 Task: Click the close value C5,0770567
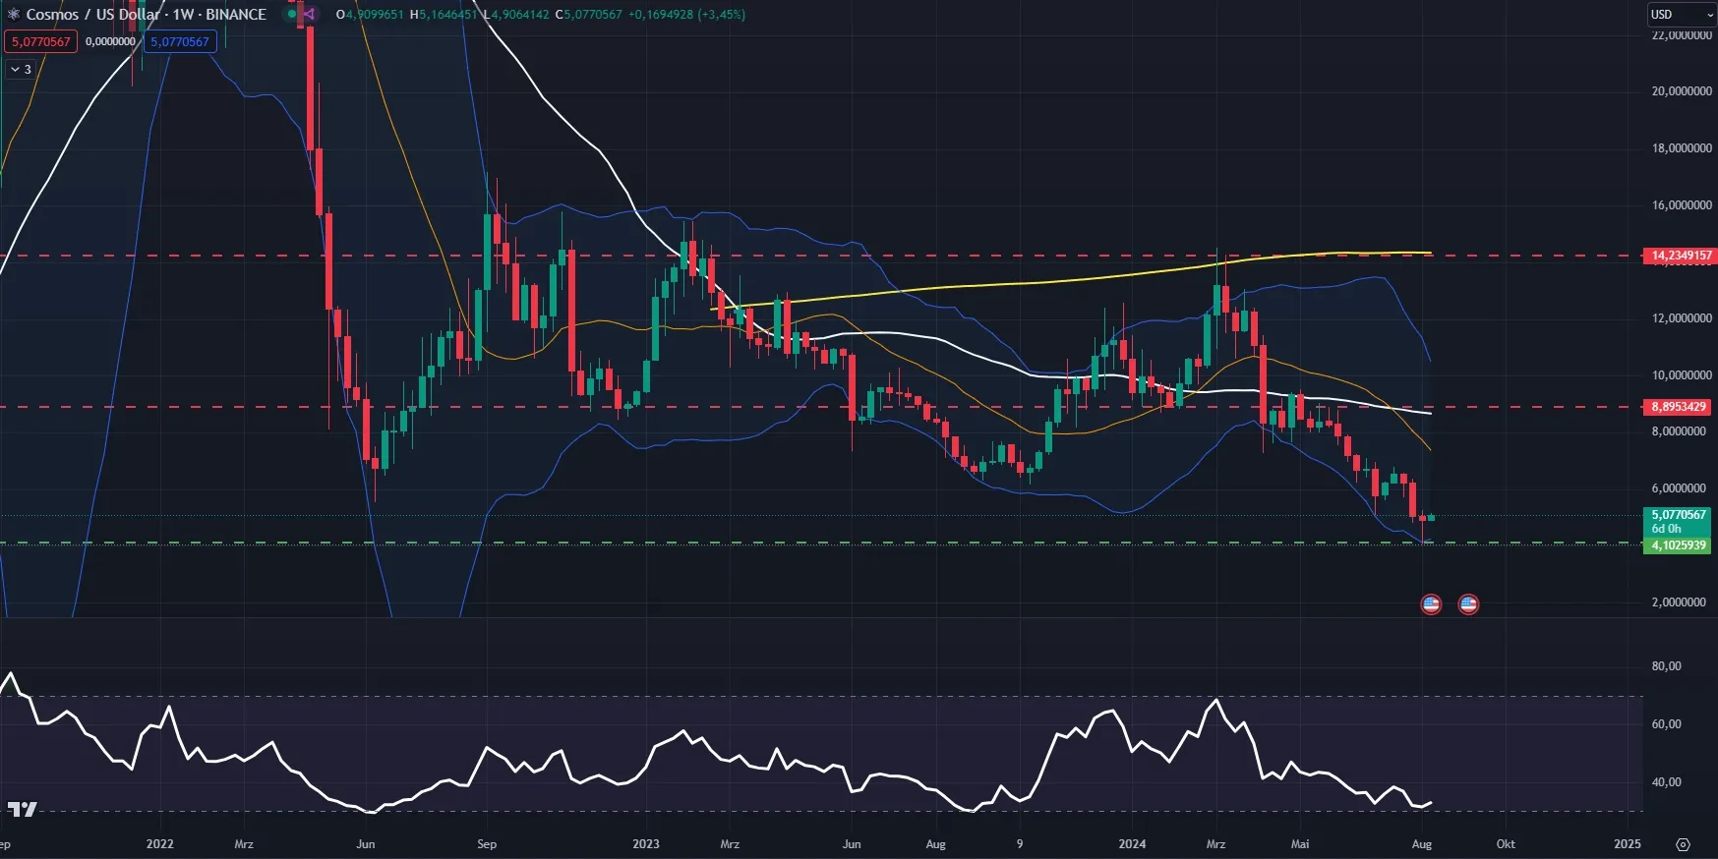588,15
